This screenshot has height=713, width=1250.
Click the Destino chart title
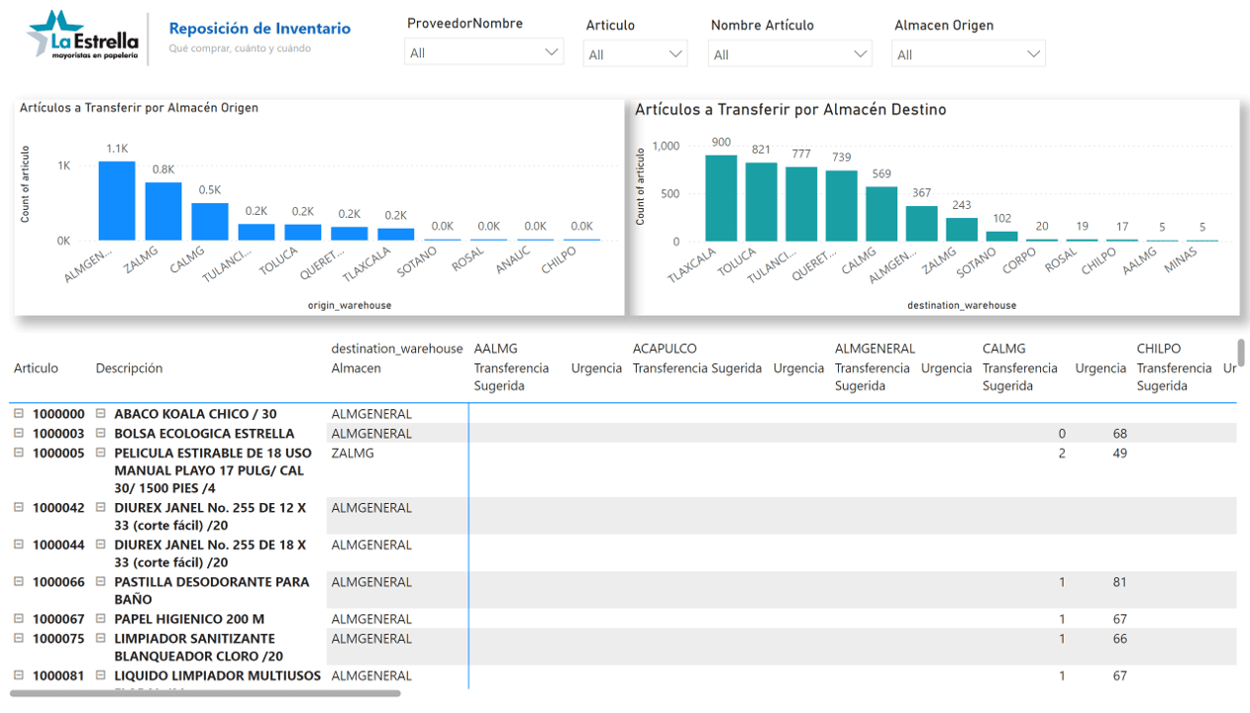click(x=790, y=110)
